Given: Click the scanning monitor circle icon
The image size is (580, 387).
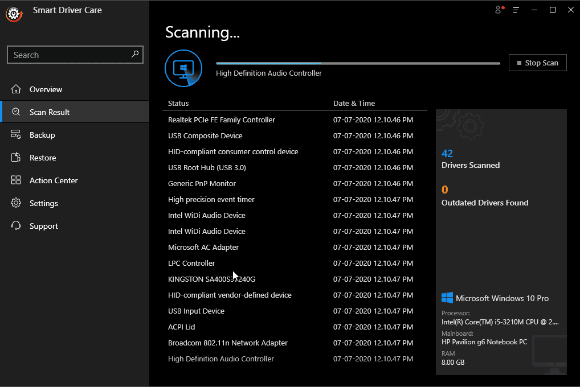Looking at the screenshot, I should pos(183,68).
